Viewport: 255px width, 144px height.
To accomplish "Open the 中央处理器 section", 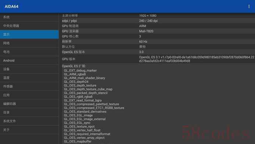I will pos(29,26).
